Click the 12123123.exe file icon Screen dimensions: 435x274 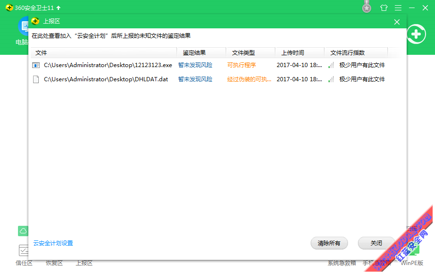36,65
